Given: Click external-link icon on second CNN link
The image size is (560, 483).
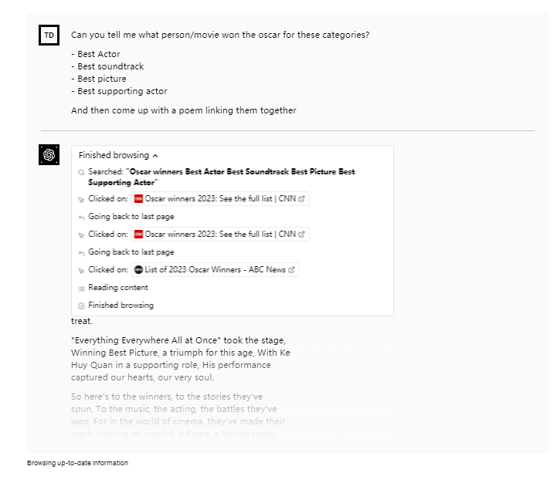Looking at the screenshot, I should [x=302, y=234].
